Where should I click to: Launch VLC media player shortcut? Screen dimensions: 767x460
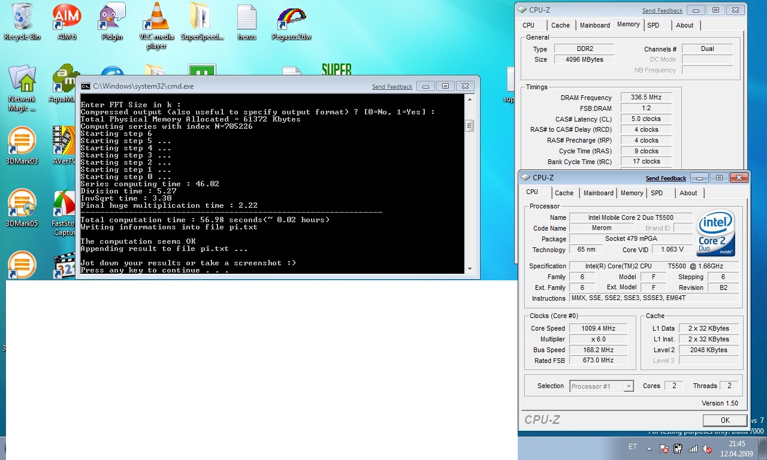156,25
